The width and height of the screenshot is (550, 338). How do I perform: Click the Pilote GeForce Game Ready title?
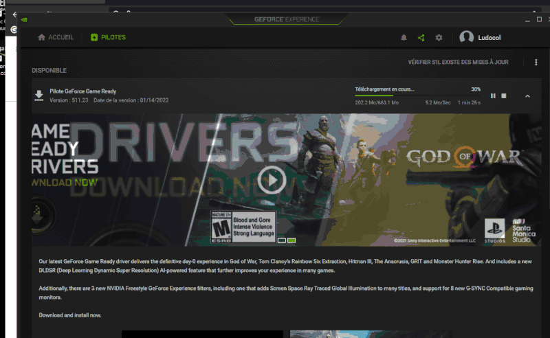point(82,91)
